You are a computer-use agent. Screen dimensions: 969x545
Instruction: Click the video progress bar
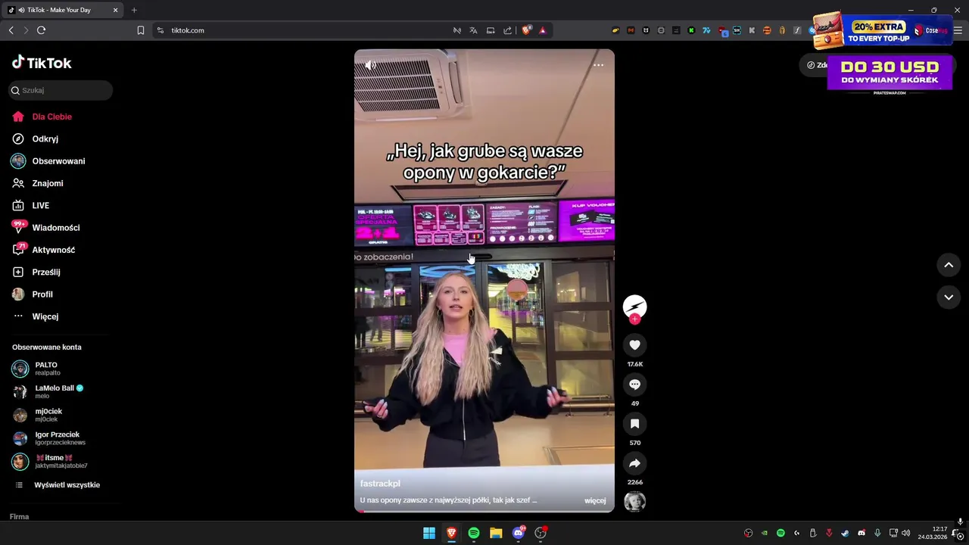point(484,511)
